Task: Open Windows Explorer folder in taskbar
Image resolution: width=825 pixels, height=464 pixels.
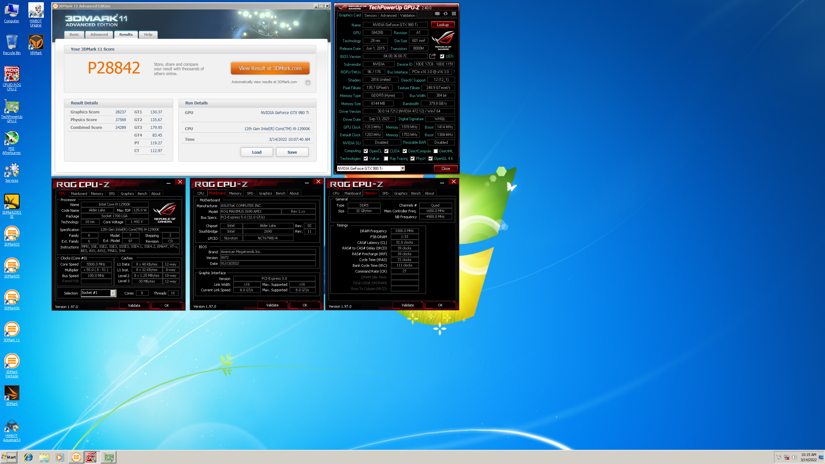Action: [x=44, y=457]
